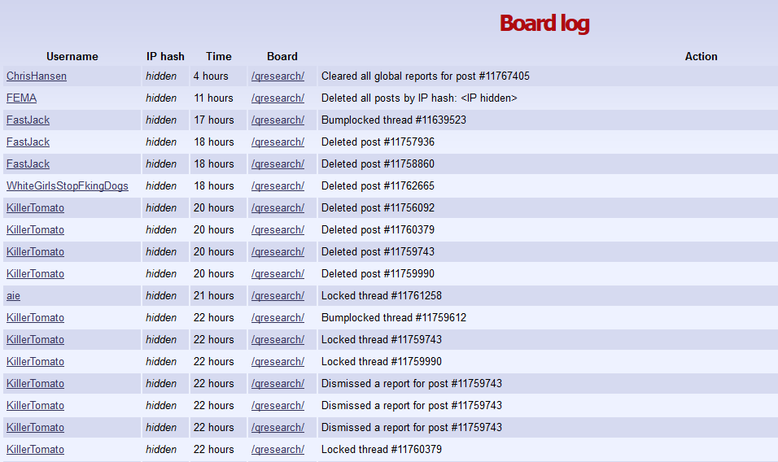Click the Board column header
Image resolution: width=778 pixels, height=462 pixels.
point(282,56)
